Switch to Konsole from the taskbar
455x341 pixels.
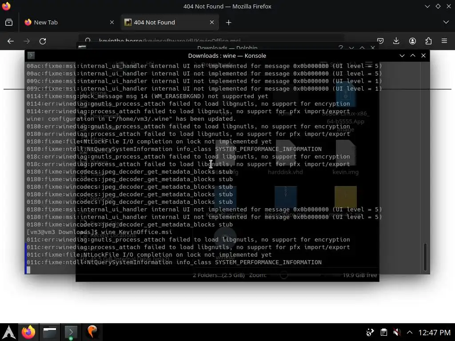(71, 332)
